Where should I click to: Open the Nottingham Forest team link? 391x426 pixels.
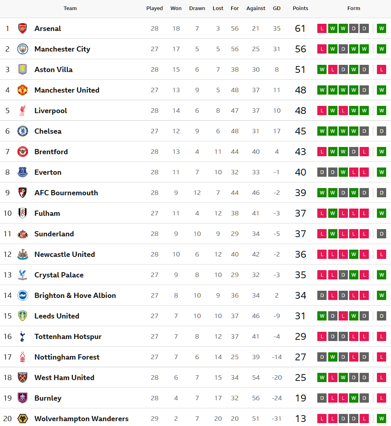67,357
